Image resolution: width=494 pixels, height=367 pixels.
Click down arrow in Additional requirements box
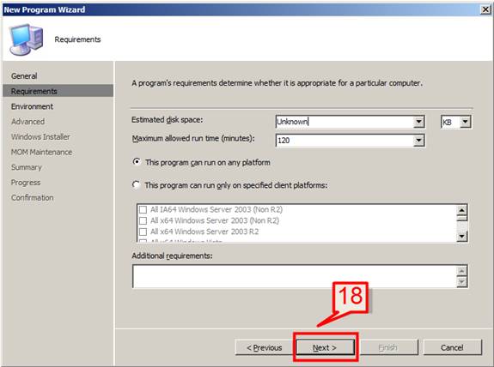pos(461,281)
